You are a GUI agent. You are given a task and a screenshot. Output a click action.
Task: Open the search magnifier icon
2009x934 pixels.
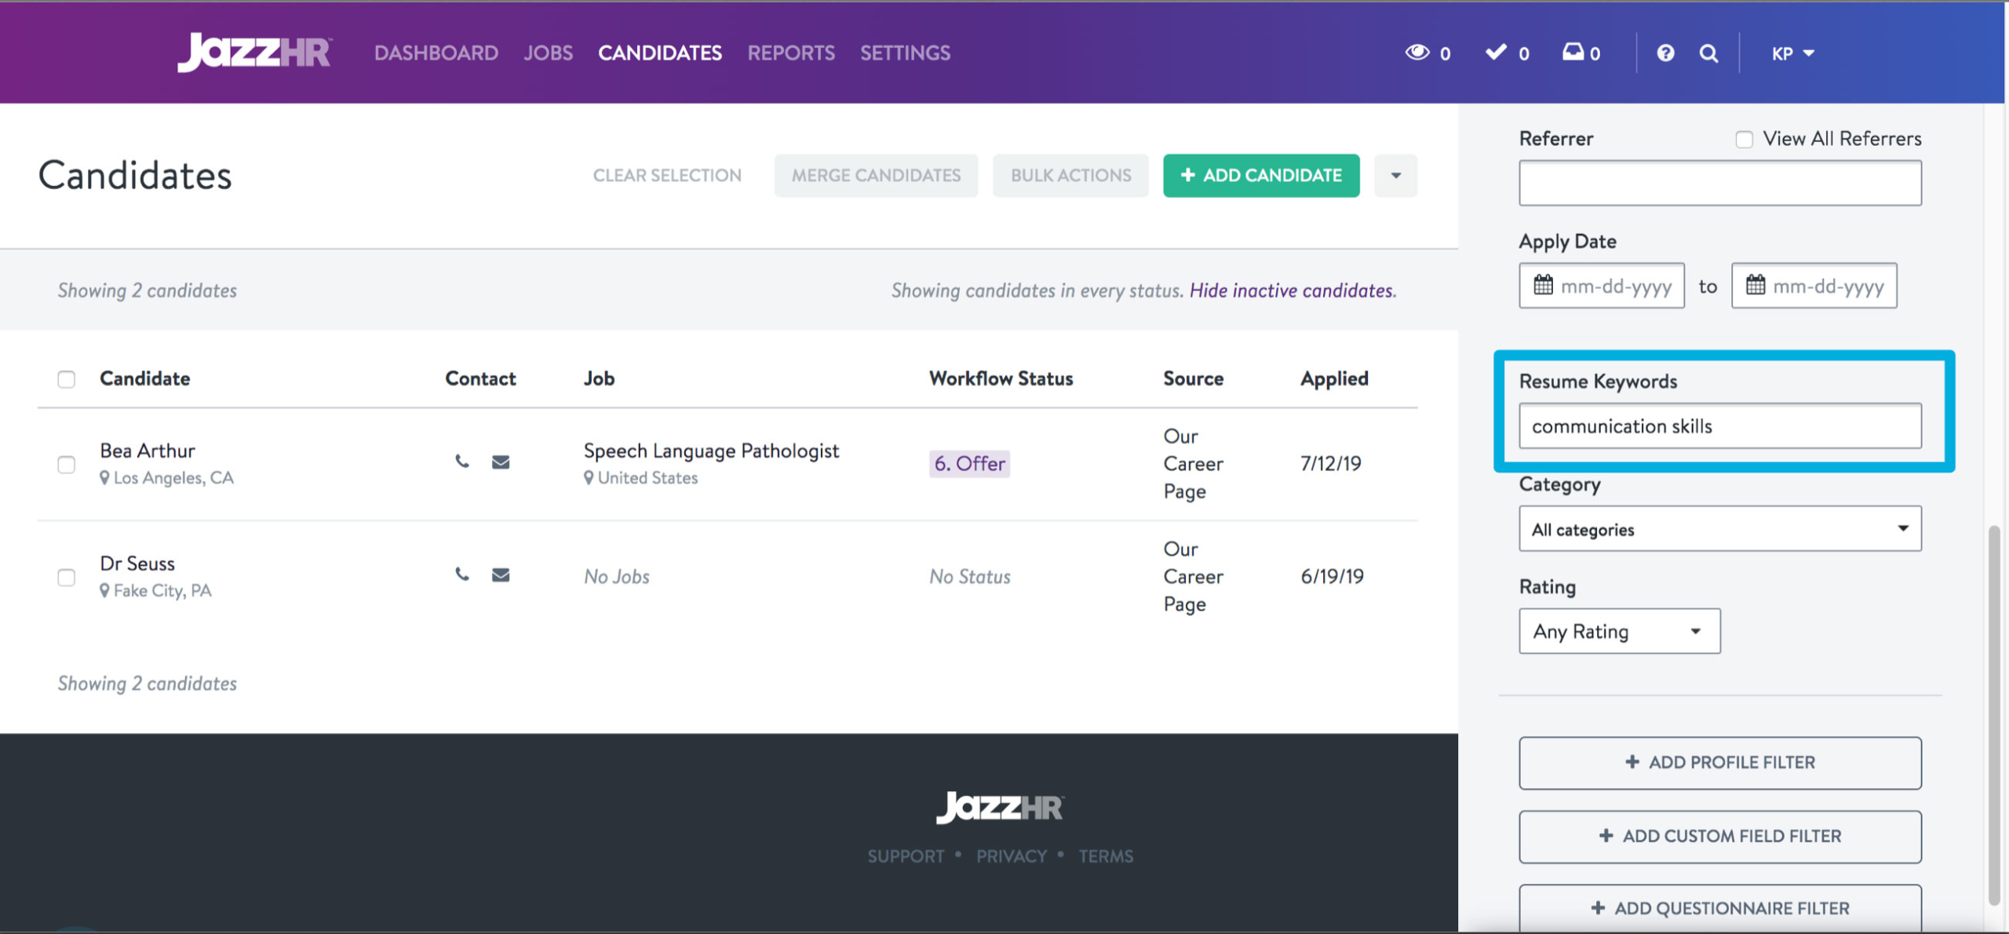click(x=1708, y=53)
